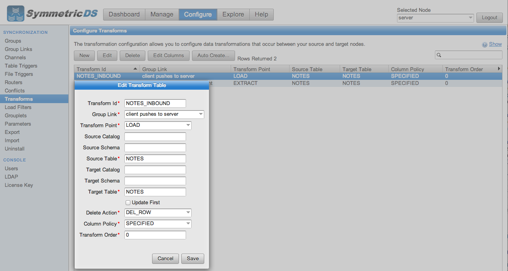
Task: Open Users under Console
Action: coord(11,169)
